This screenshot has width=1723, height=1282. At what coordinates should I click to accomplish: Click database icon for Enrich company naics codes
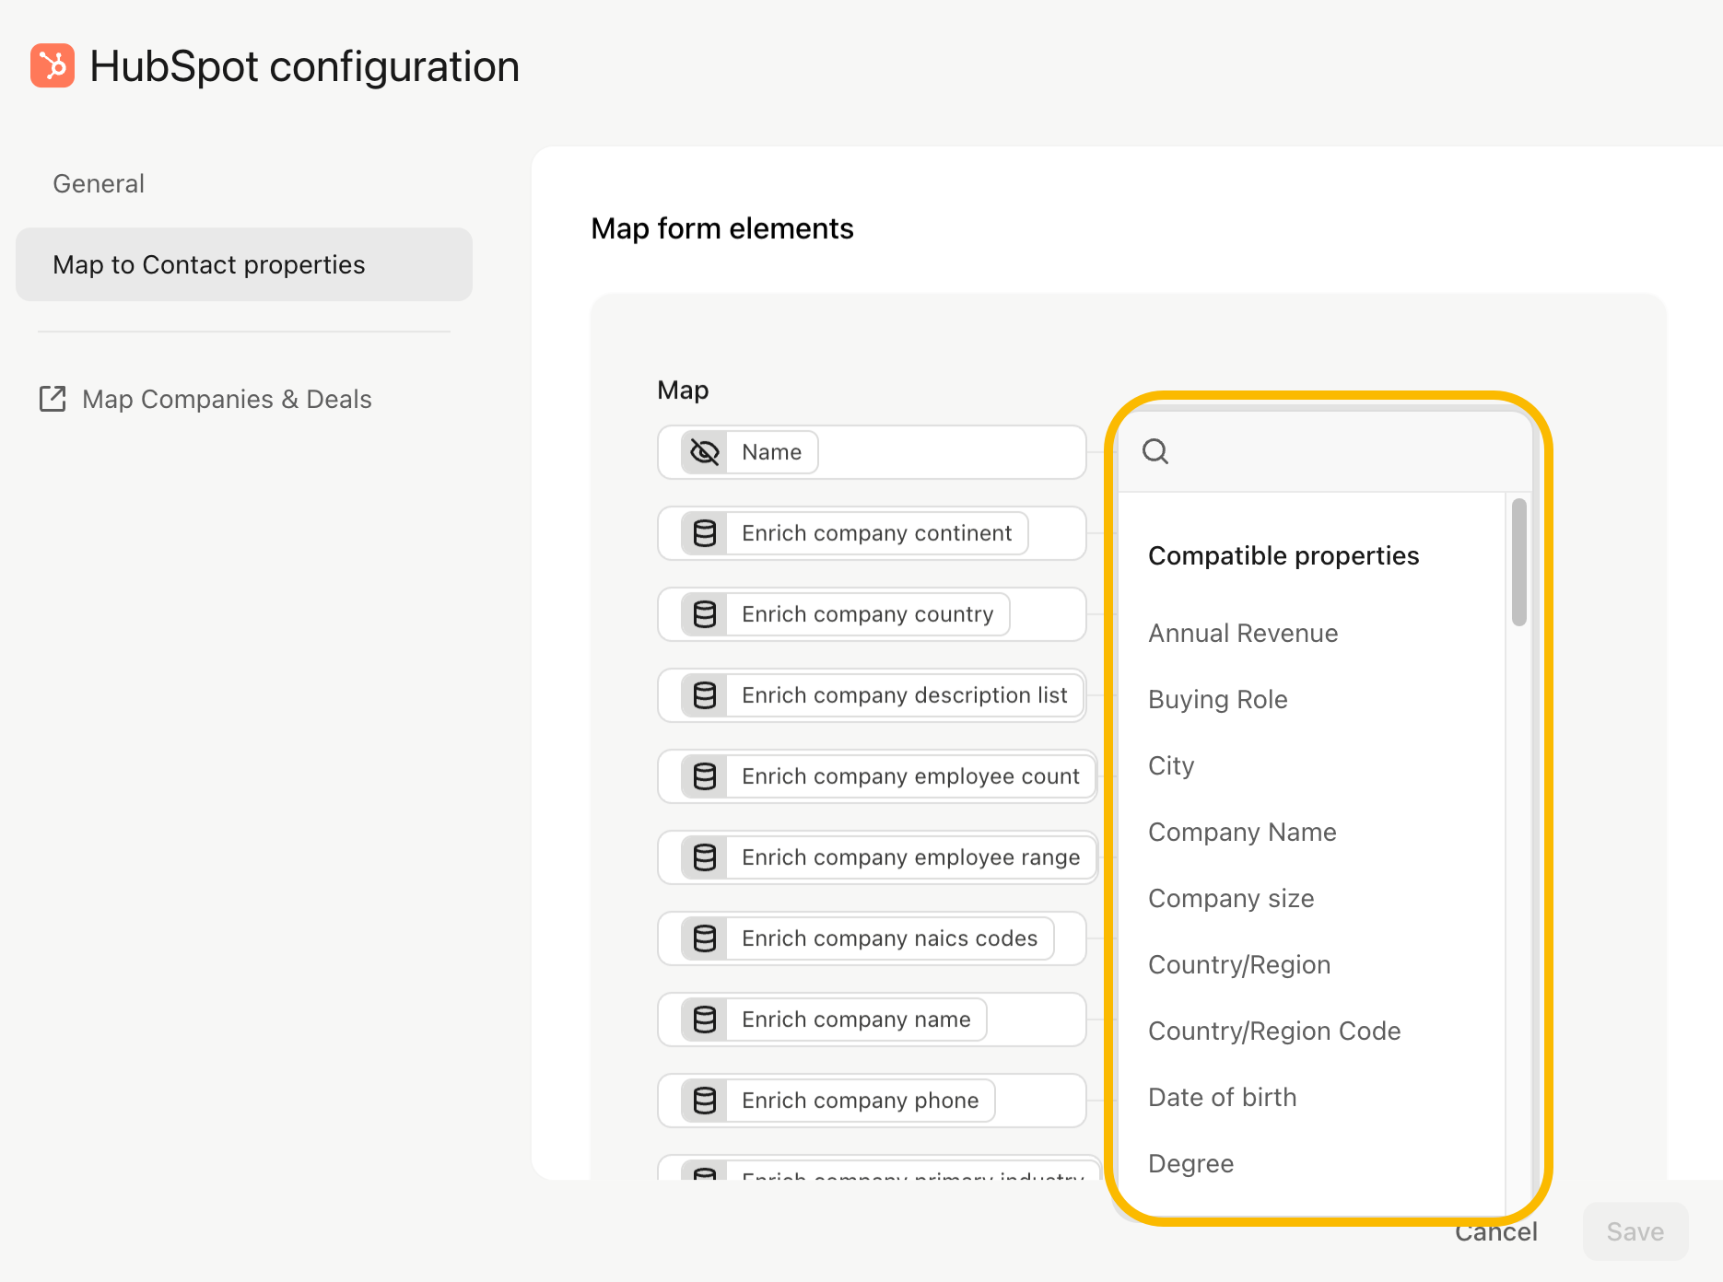coord(705,938)
